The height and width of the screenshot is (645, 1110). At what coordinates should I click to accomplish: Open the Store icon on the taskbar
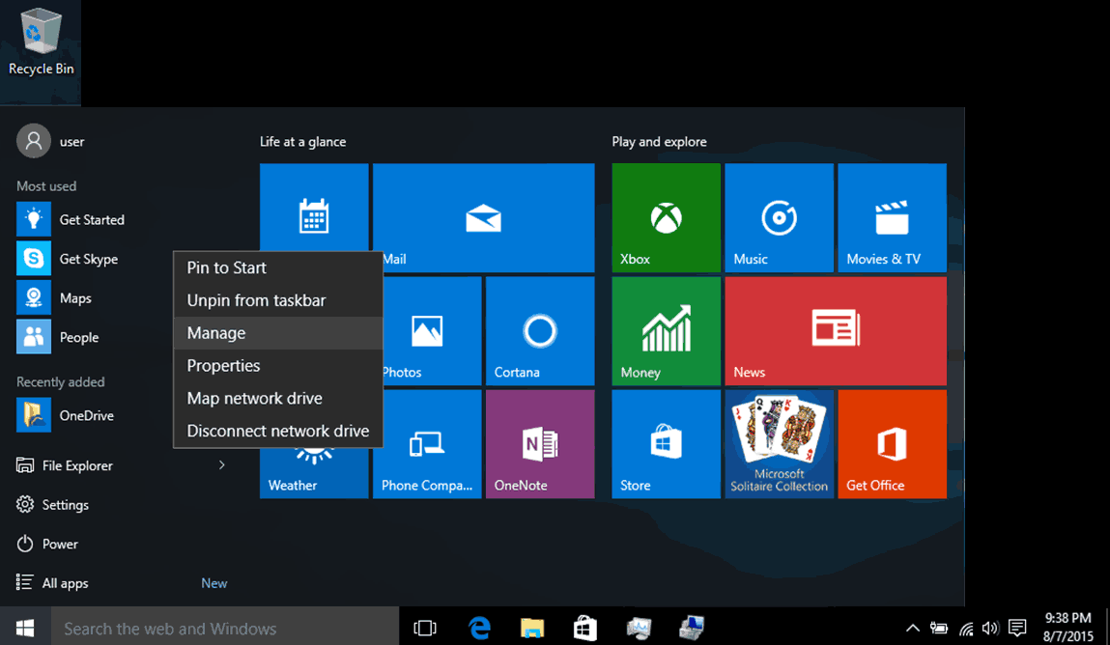(x=584, y=628)
